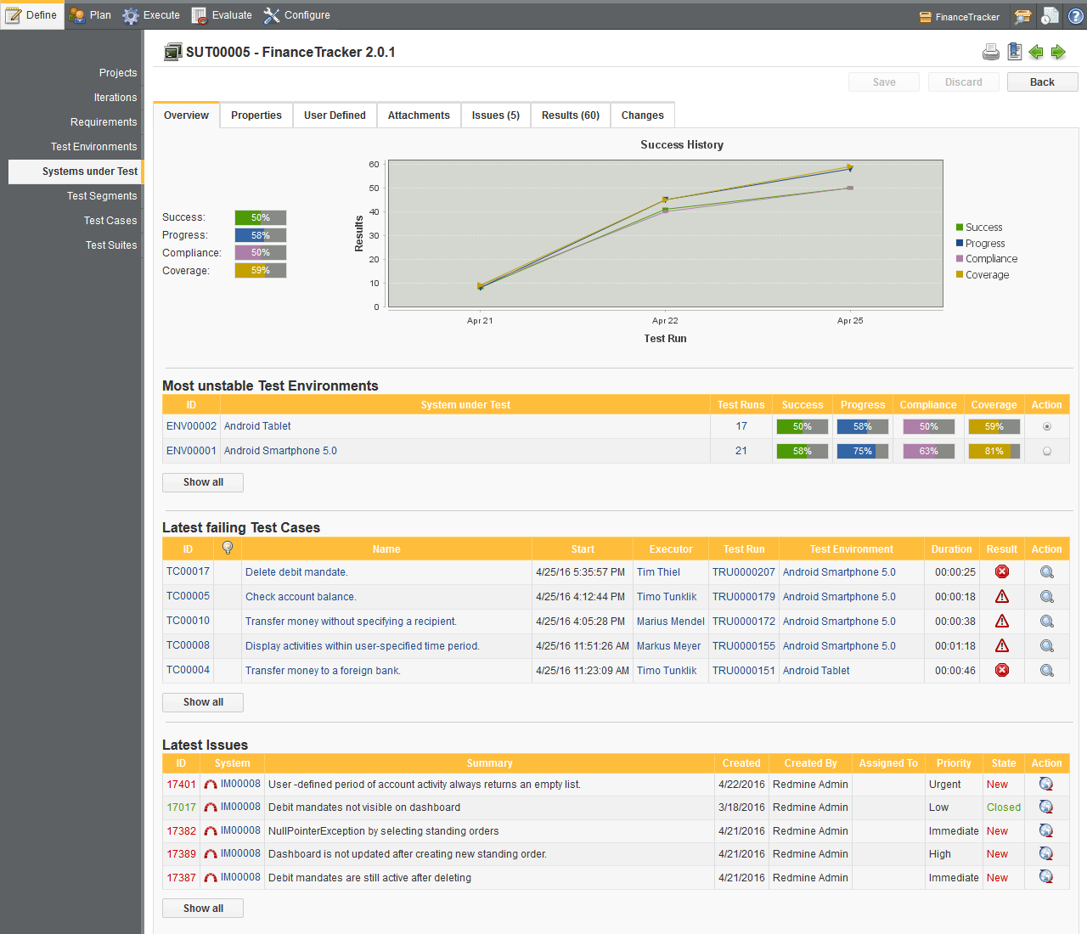Click magnifier action for TC00004 row
Viewport: 1087px width, 934px height.
1047,671
